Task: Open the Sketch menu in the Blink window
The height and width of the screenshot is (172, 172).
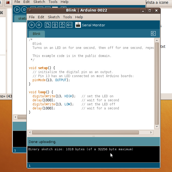Action: pos(53,17)
